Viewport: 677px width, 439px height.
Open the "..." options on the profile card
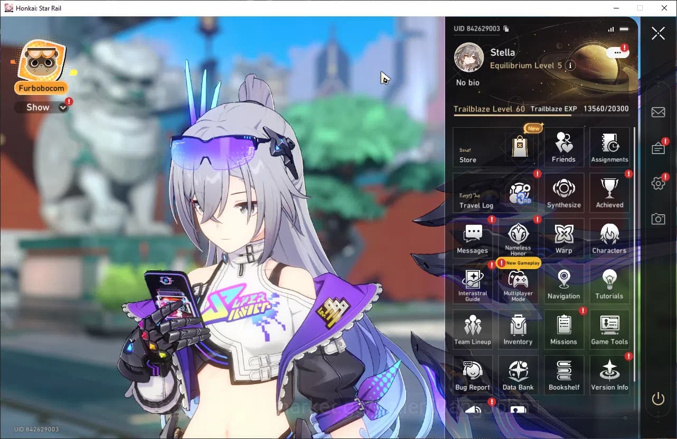[x=617, y=52]
